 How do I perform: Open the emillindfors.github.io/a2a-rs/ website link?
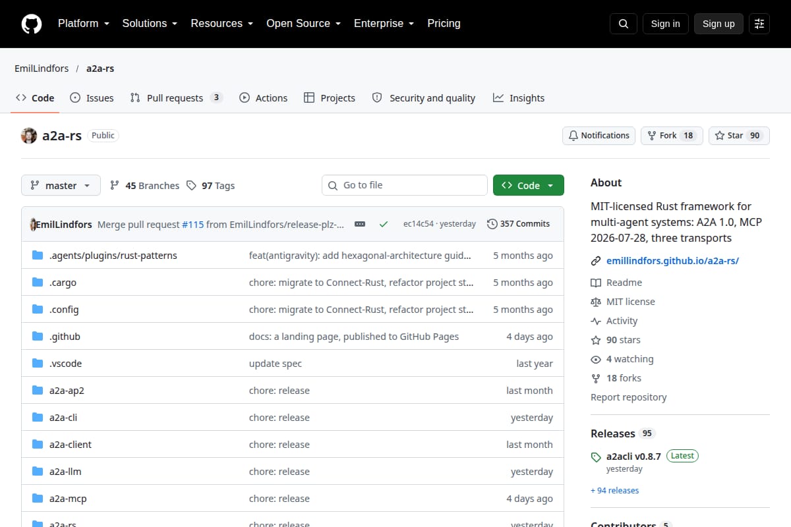(x=672, y=260)
